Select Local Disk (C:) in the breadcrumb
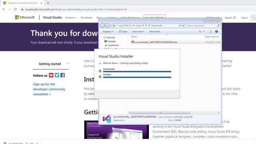256x144 pixels. pyautogui.click(x=125, y=26)
